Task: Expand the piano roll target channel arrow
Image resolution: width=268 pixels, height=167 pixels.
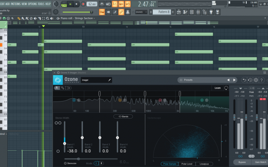Action: coord(94,18)
